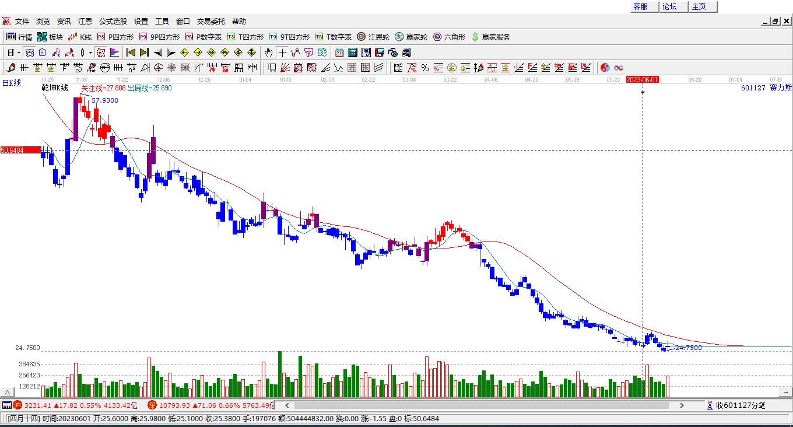Open the 窗口 menu
The image size is (793, 427).
tap(183, 22)
